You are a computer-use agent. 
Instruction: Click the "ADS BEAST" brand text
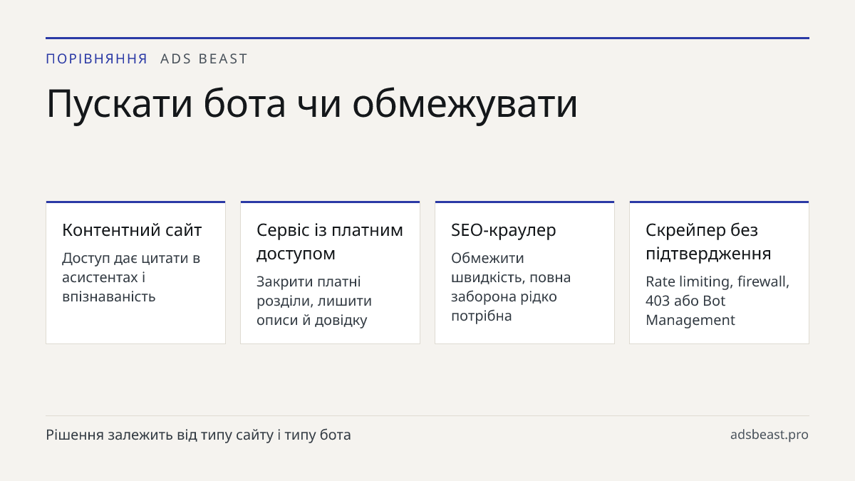click(204, 59)
